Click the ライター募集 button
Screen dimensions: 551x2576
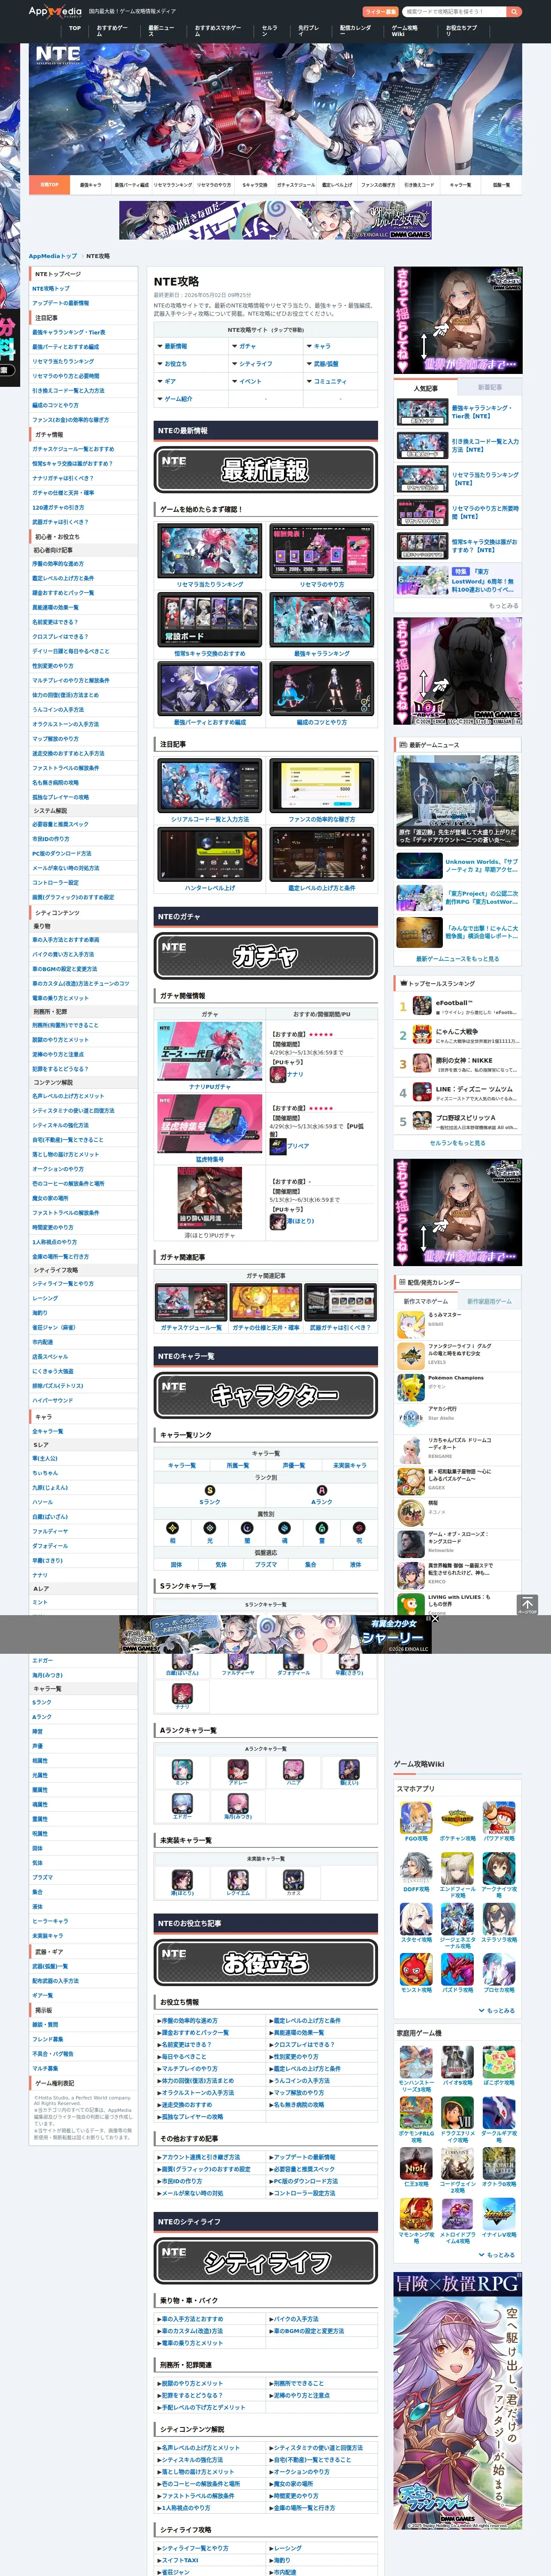click(380, 12)
